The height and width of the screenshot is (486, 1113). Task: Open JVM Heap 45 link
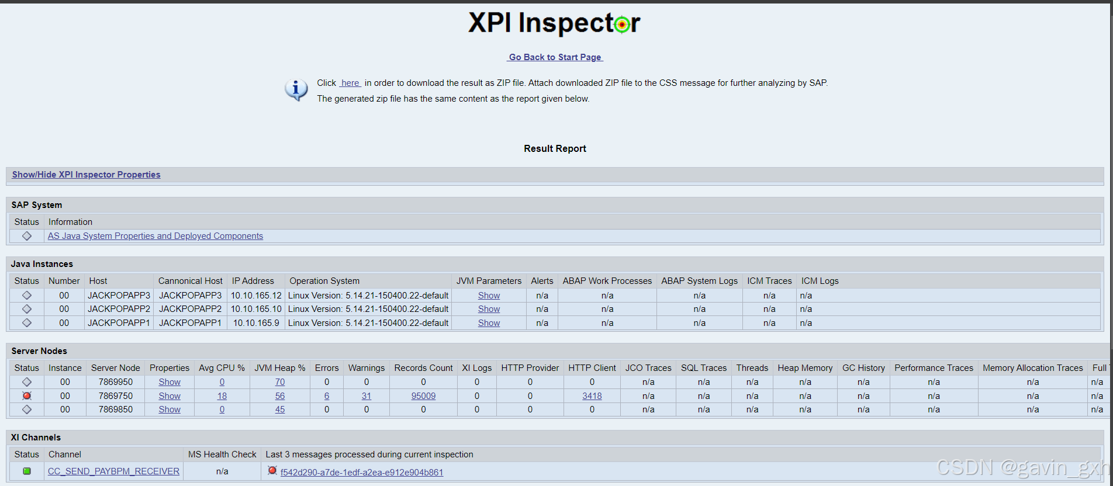(280, 409)
